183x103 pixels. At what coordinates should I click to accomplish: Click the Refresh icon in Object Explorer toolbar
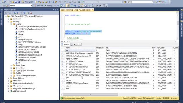(27, 13)
